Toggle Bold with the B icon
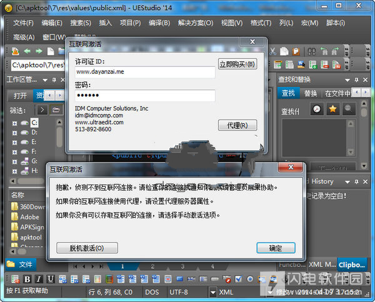Image resolution: width=375 pixels, height=302 pixels. click(x=27, y=279)
